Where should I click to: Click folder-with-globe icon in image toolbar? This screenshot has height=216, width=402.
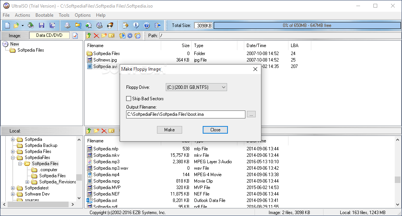click(x=138, y=35)
